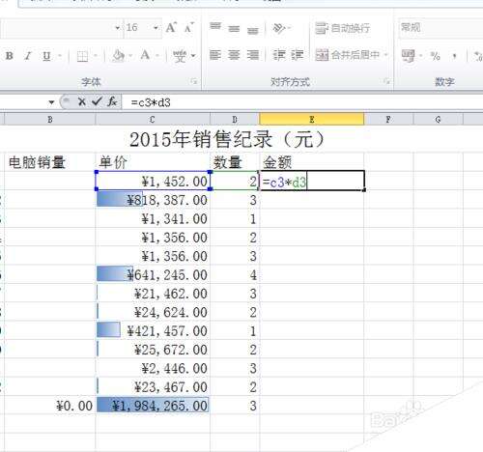Increase font size with large A
This screenshot has height=452, width=483.
pos(171,28)
